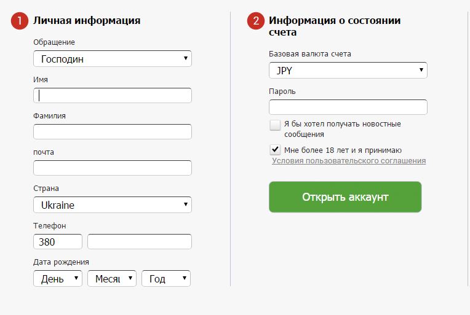Open the Обращение dropdown showing Господин

pos(112,59)
